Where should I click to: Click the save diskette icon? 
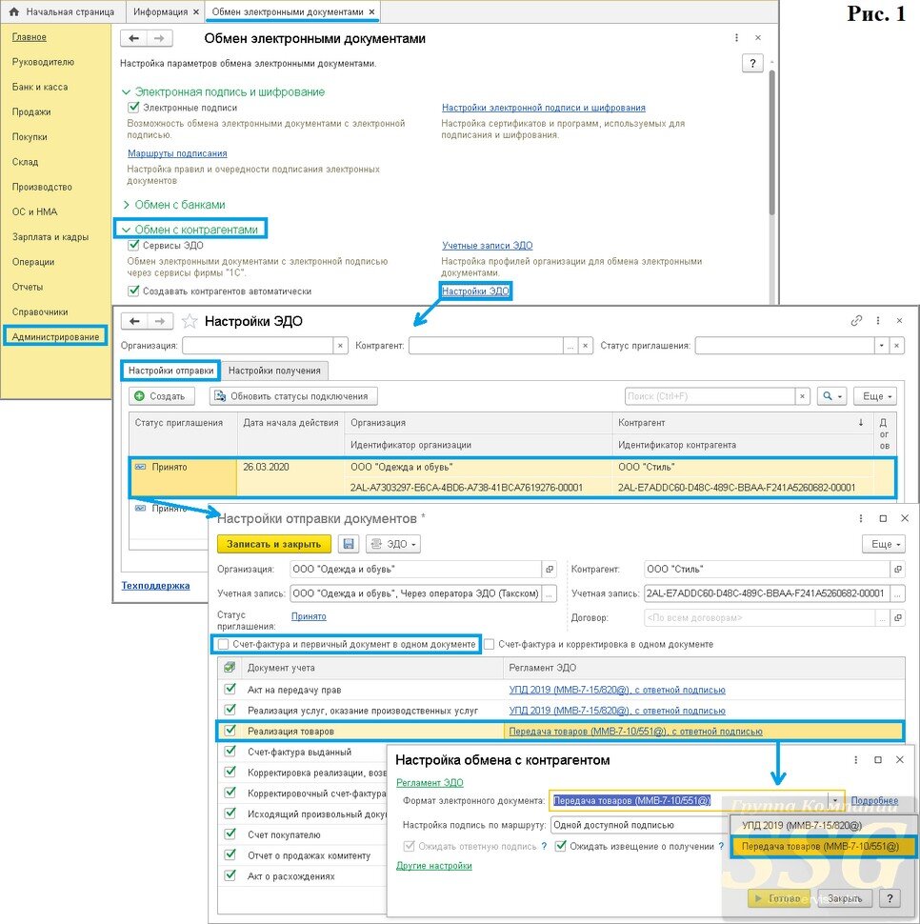pos(349,544)
